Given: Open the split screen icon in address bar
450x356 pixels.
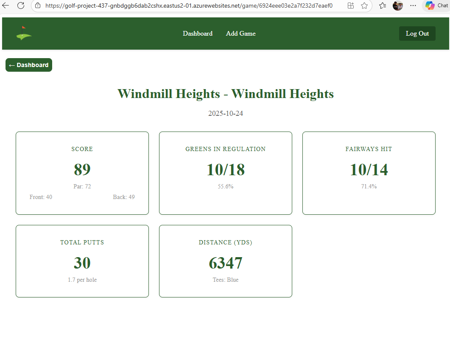Looking at the screenshot, I should tap(350, 6).
